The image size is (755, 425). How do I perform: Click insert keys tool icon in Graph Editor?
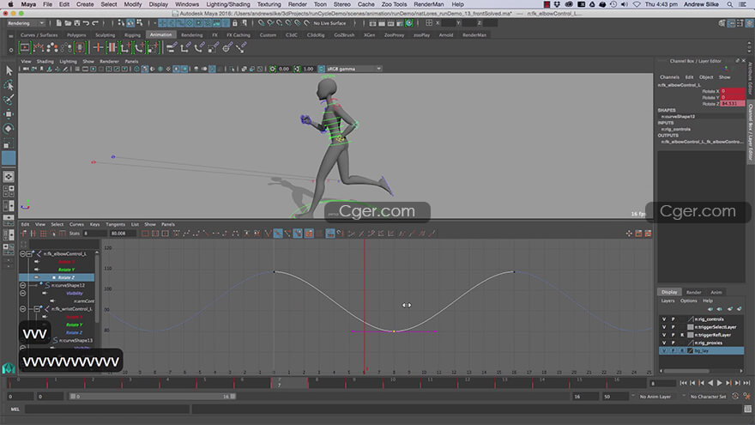click(33, 234)
